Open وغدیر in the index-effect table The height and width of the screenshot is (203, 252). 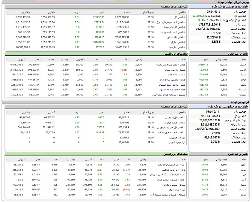pos(243,85)
